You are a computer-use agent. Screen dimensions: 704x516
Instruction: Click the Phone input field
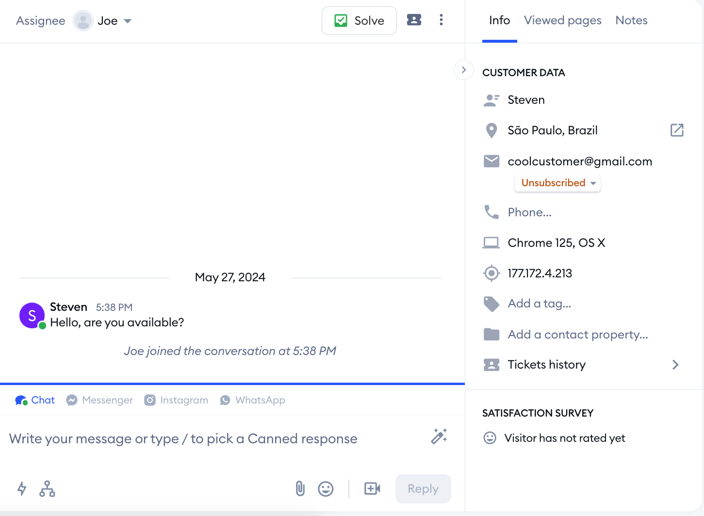[x=530, y=212]
